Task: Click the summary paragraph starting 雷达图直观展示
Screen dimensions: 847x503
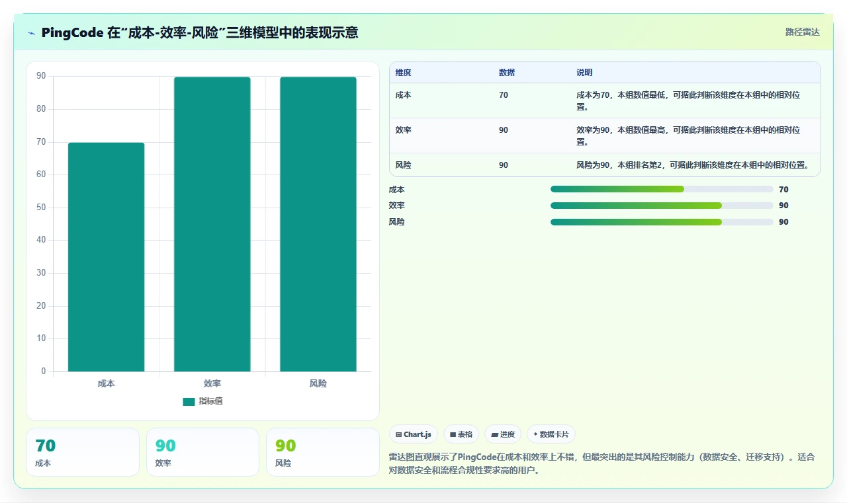Action: click(x=602, y=464)
